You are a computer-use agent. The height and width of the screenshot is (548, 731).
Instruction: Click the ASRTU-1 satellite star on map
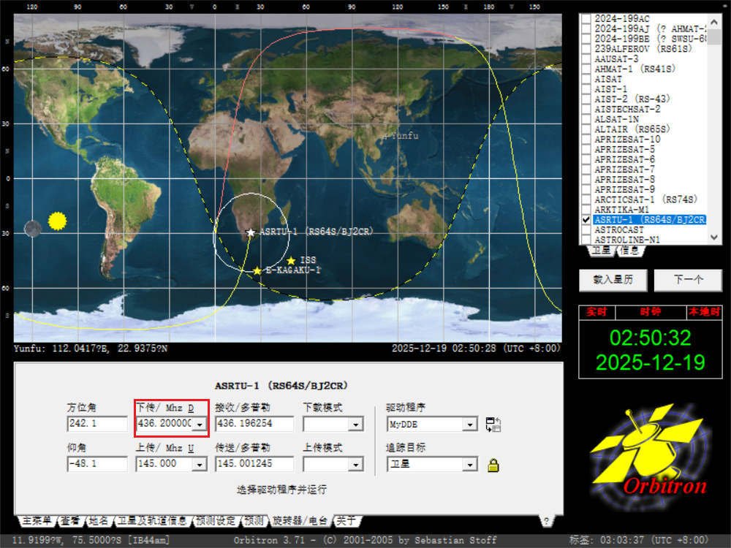tap(251, 232)
